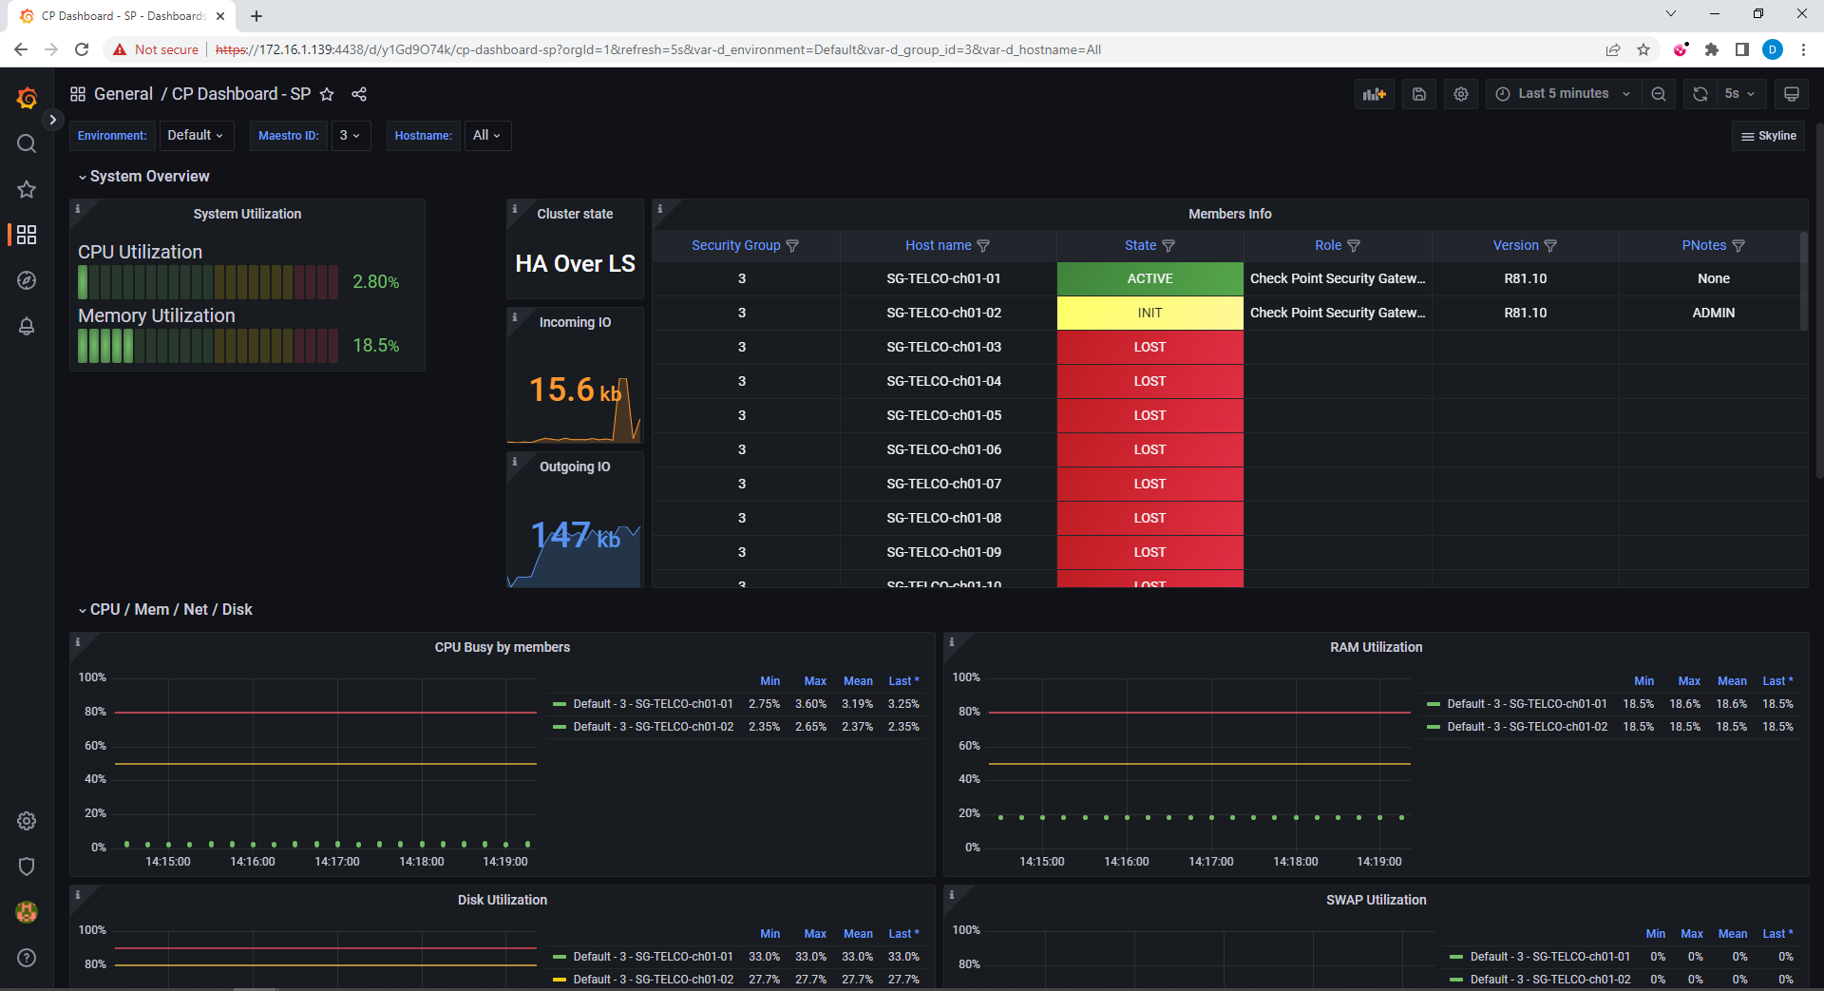This screenshot has height=991, width=1824.
Task: Open the Alerting bell icon
Action: [27, 326]
